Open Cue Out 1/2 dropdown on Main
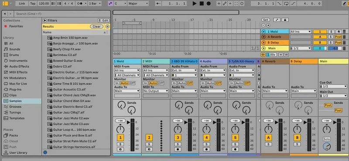 [x=333, y=86]
